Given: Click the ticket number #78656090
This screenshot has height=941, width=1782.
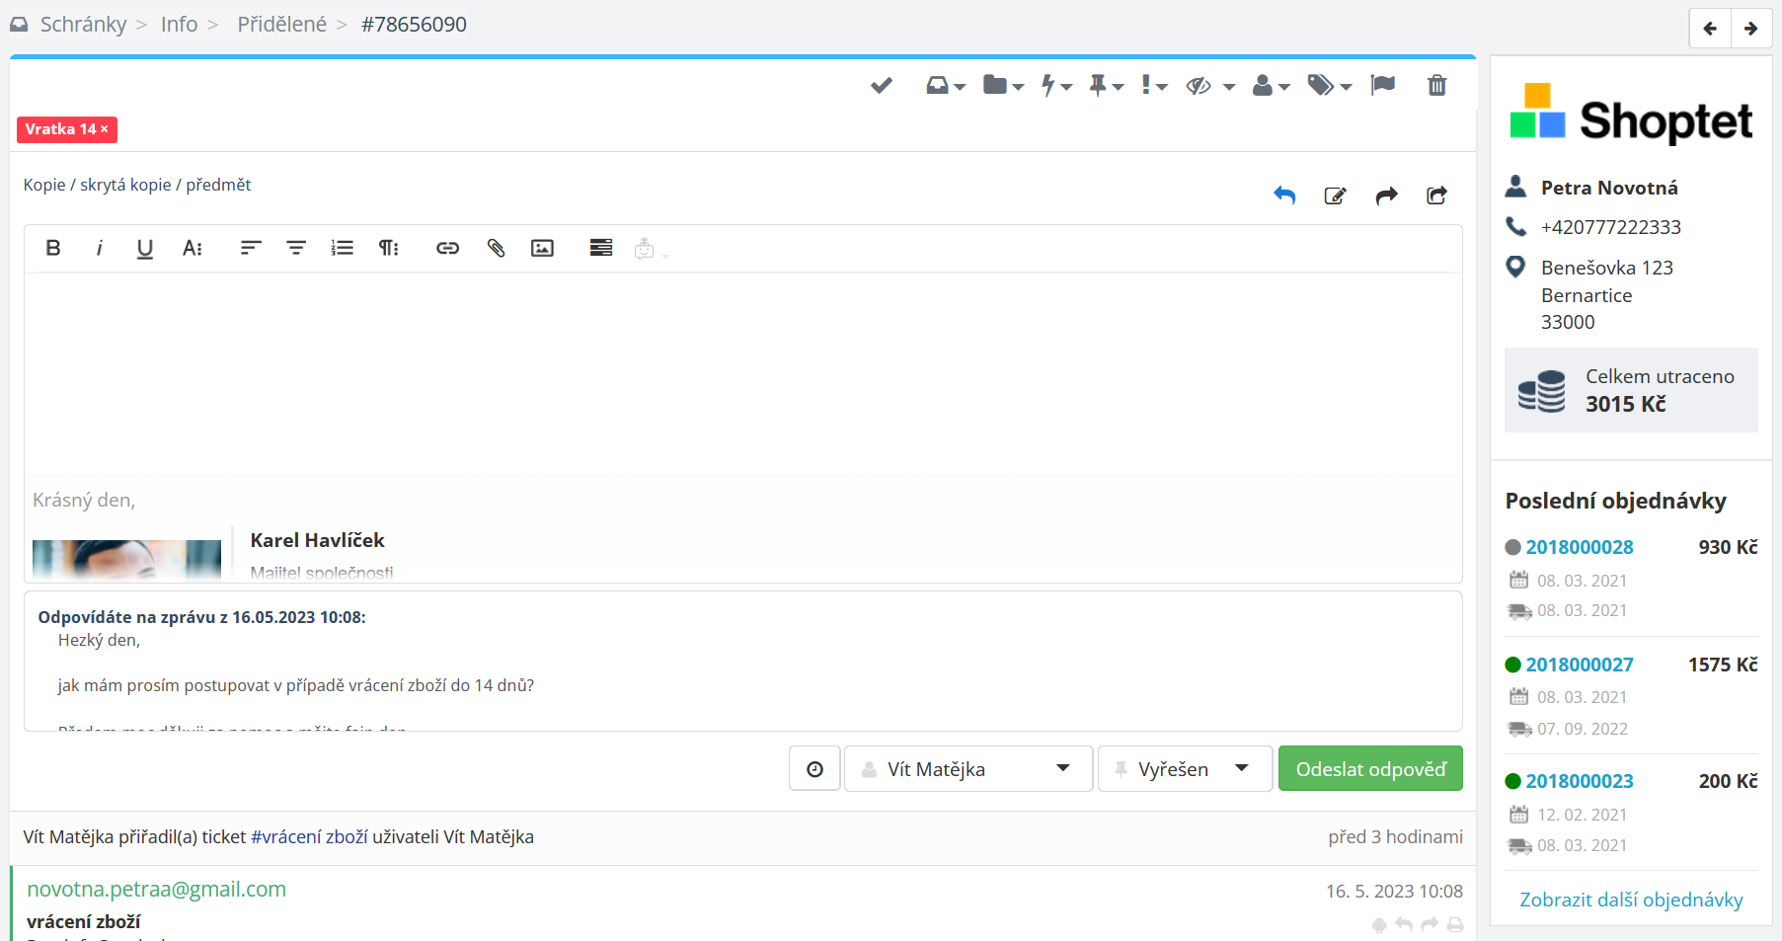Looking at the screenshot, I should point(414,25).
